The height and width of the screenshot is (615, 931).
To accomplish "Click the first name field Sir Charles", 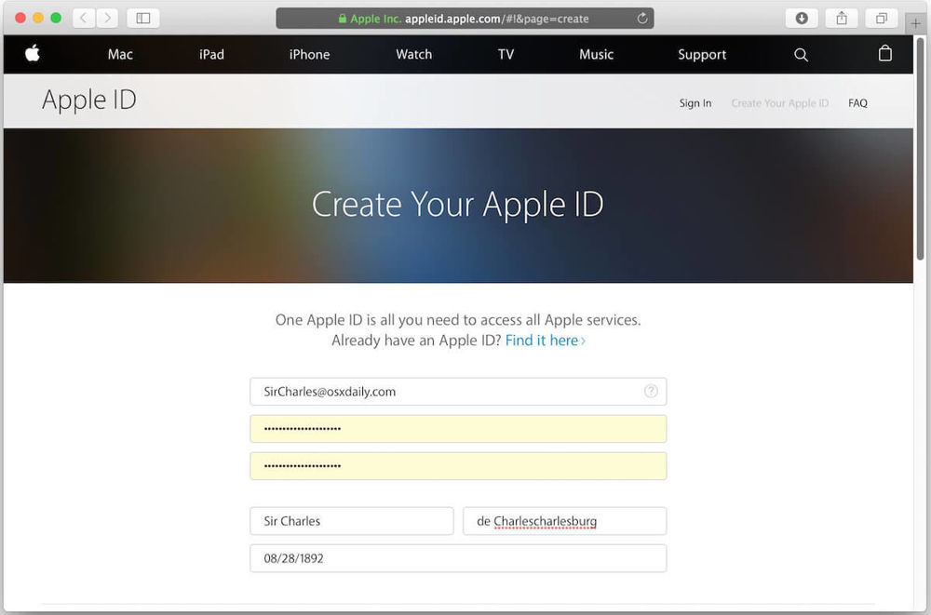I will [x=352, y=521].
